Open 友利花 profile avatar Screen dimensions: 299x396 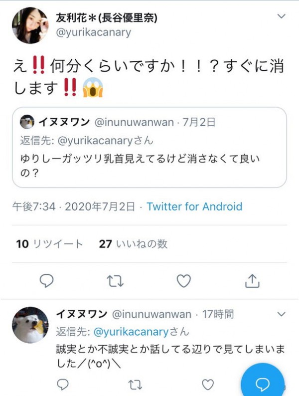[x=30, y=25]
